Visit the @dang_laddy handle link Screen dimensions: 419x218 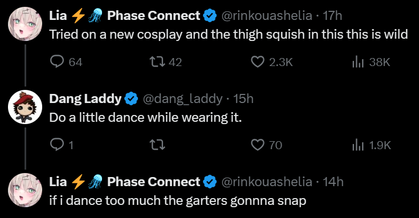click(x=183, y=99)
